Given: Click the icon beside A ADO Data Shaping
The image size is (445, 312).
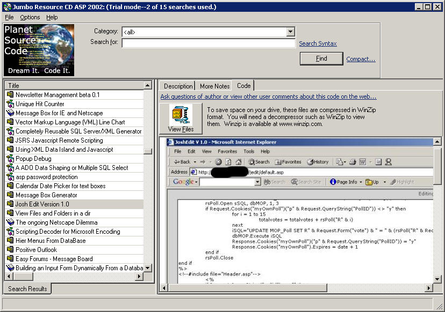Looking at the screenshot, I should (10, 168).
